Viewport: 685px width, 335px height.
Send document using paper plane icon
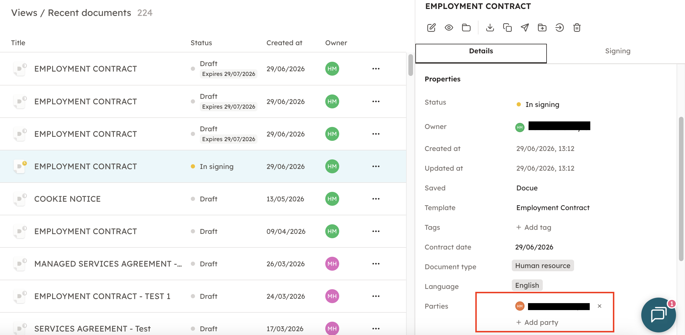tap(525, 28)
